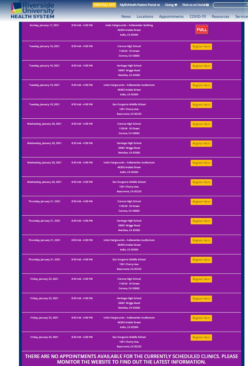Register for Corona High School on January 19
The width and height of the screenshot is (248, 366).
click(201, 47)
